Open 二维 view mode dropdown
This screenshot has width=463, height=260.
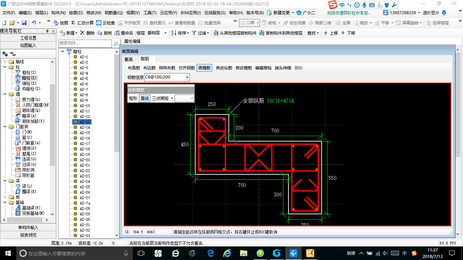[257, 23]
